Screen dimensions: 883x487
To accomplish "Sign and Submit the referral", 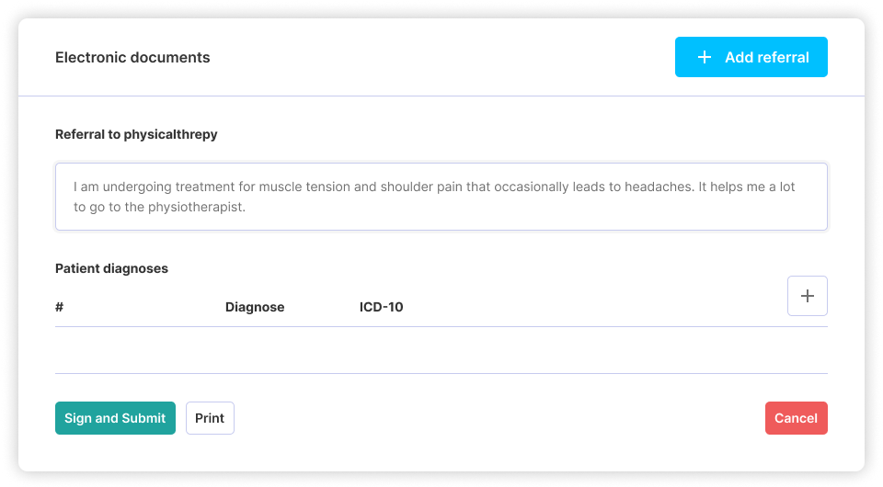I will click(115, 418).
